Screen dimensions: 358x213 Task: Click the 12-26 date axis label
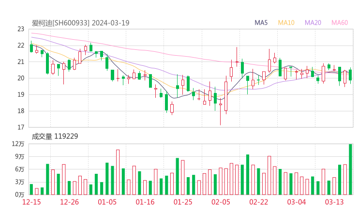pos(69,202)
